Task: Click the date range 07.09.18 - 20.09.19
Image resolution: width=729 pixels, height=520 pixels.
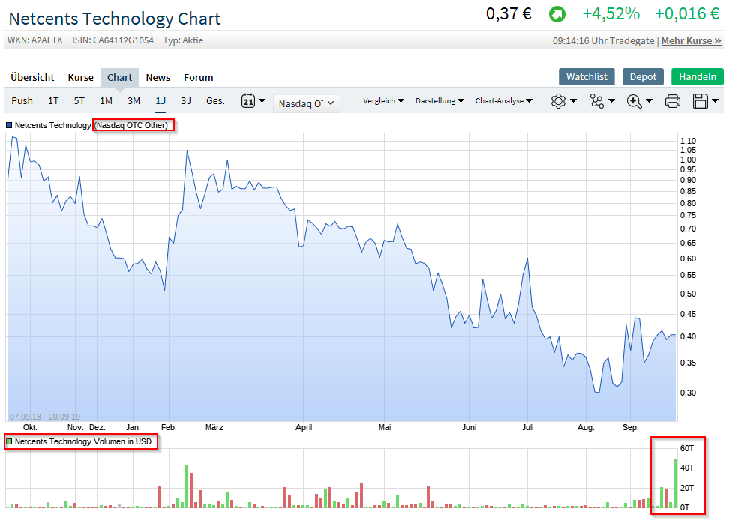Action: tap(45, 417)
